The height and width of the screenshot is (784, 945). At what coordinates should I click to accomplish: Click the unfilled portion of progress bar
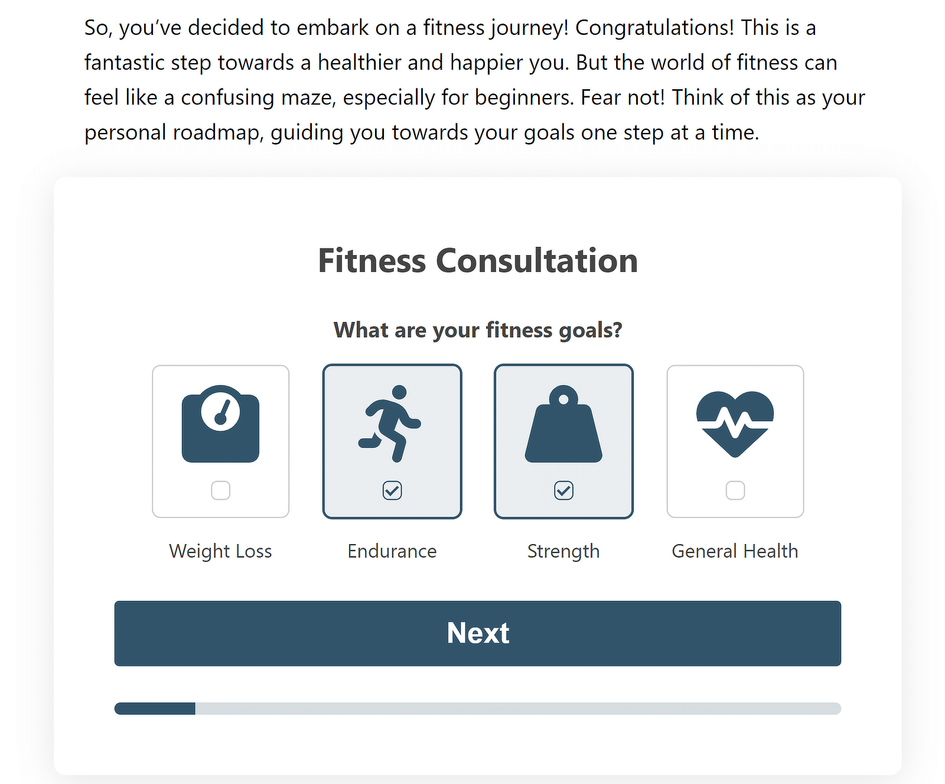518,708
